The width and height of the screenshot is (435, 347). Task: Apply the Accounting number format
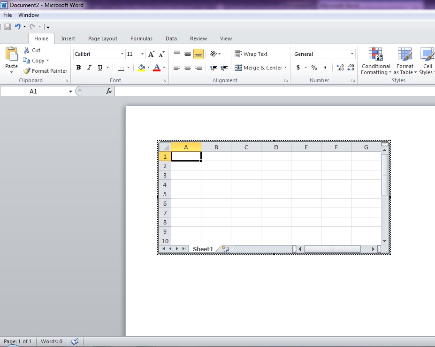pos(299,67)
